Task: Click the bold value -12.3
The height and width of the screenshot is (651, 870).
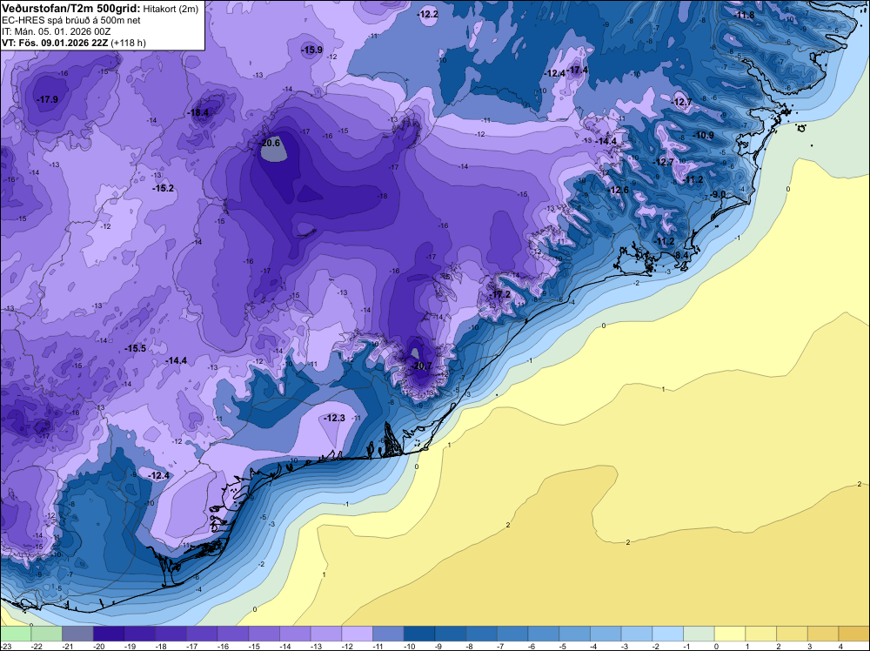Action: [334, 418]
